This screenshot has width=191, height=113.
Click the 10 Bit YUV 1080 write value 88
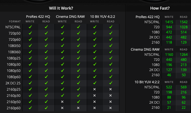click(169, 97)
